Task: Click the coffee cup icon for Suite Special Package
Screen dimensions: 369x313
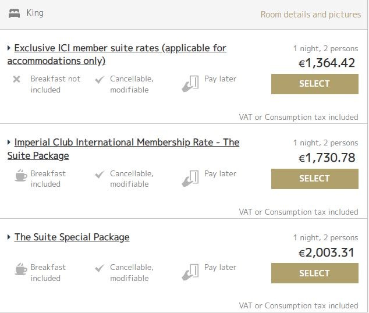Action: click(21, 269)
